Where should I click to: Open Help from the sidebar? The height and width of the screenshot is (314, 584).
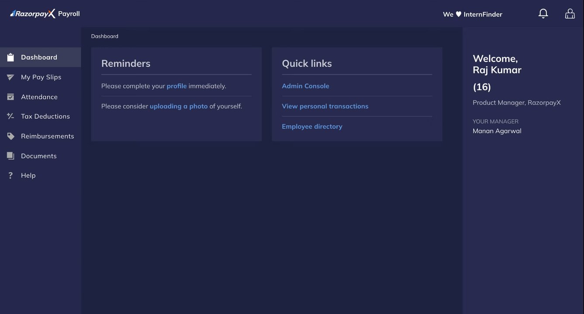point(40,175)
